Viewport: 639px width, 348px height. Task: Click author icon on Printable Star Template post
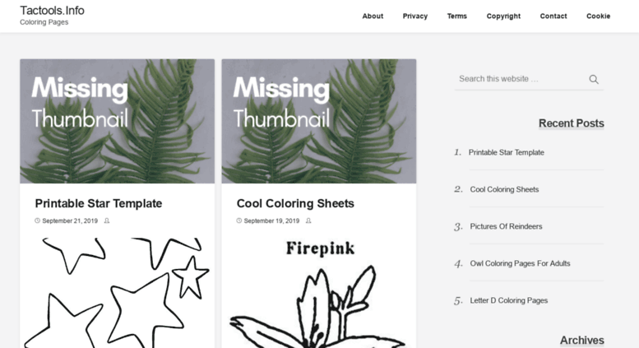107,220
